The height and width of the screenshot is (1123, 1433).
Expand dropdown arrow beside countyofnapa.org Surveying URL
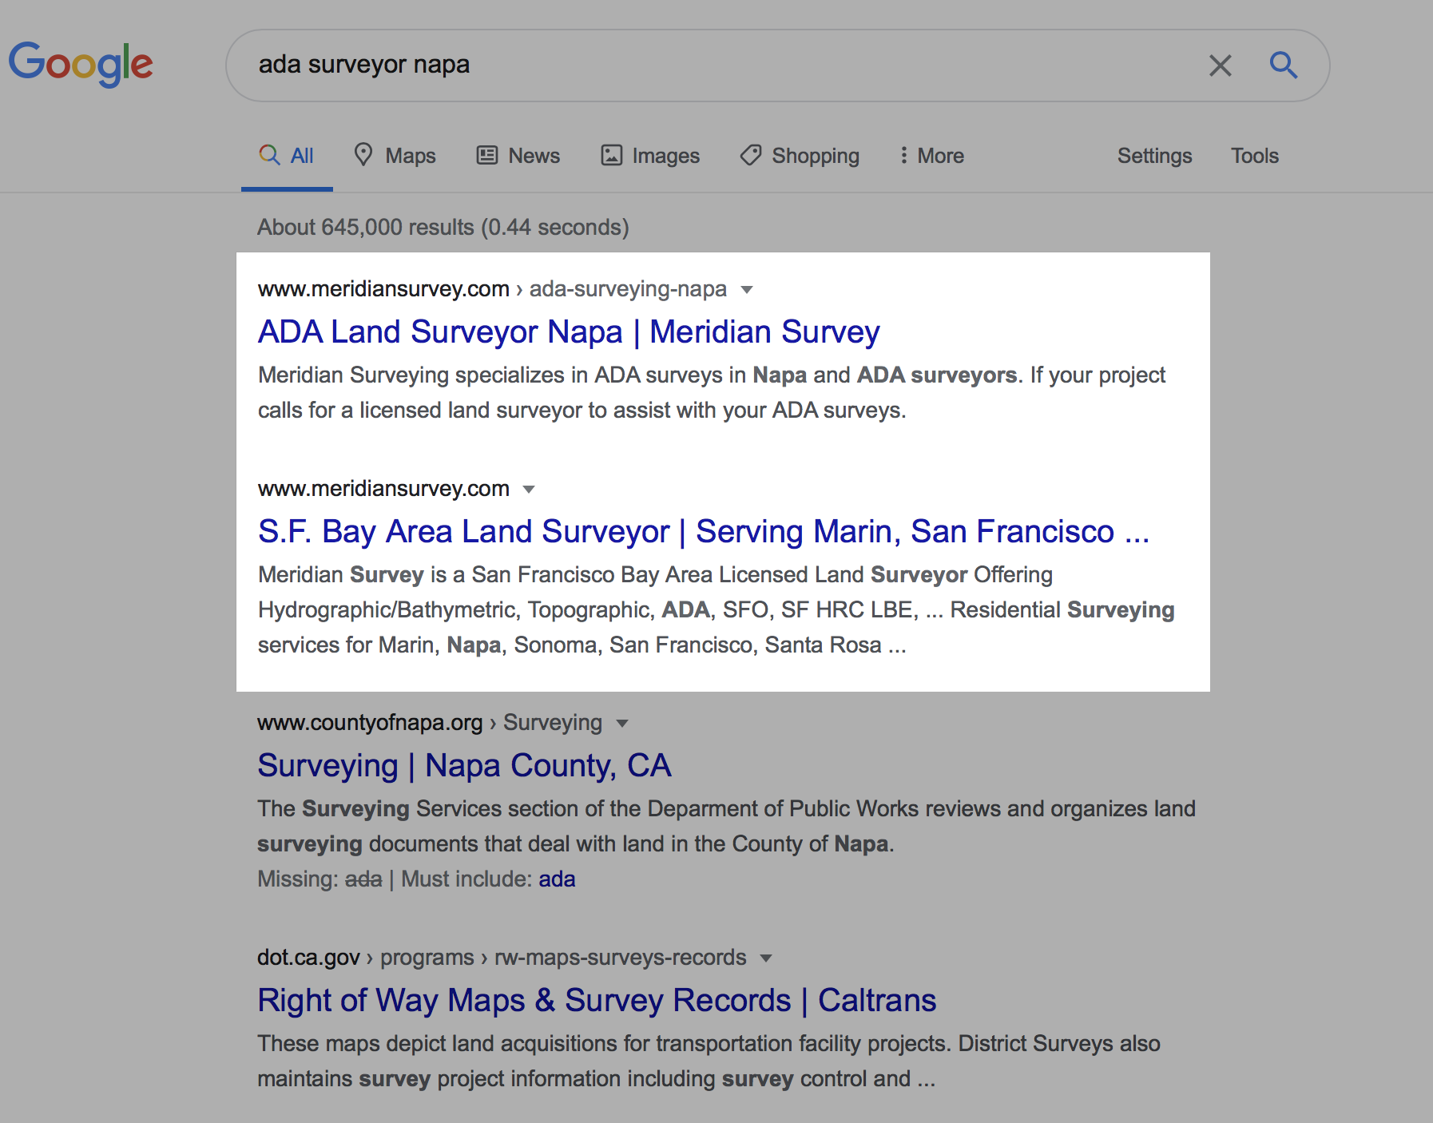622,724
